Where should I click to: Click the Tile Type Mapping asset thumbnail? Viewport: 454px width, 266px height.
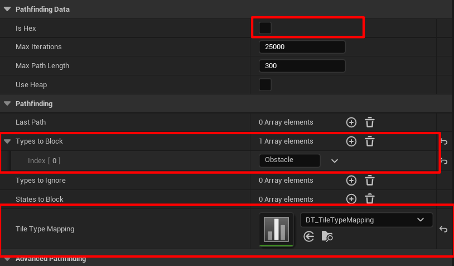pos(276,229)
